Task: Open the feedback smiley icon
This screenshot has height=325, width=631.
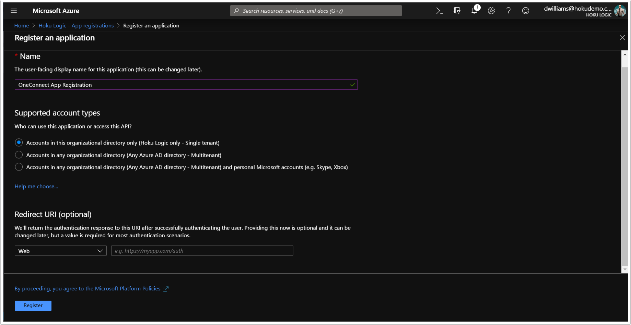Action: point(526,11)
